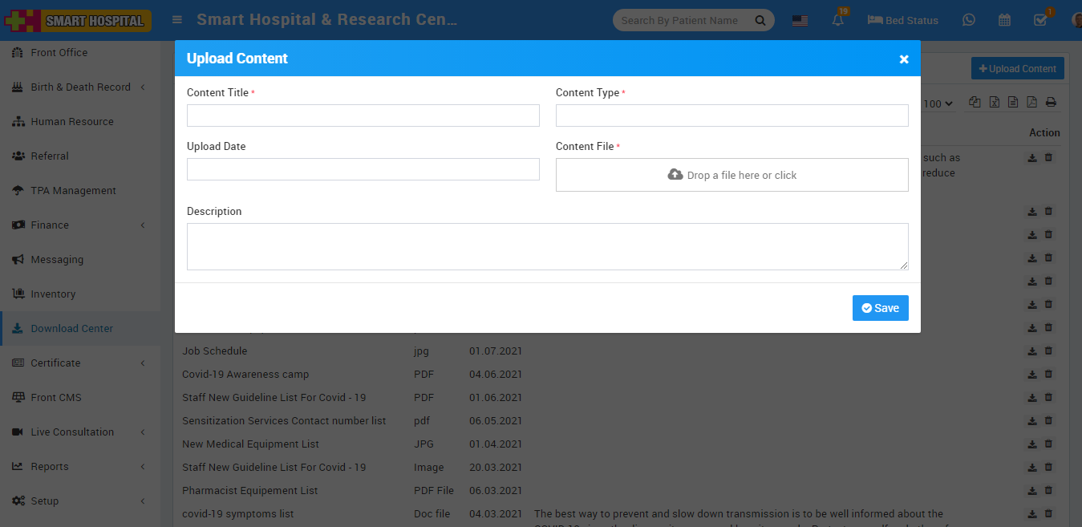The height and width of the screenshot is (527, 1082).
Task: Export table using the PDF icon
Action: 1031,103
